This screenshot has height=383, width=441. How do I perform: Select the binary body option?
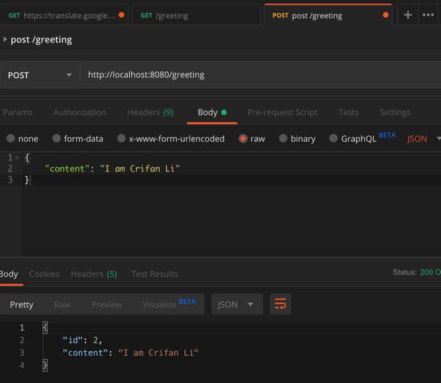coord(283,138)
